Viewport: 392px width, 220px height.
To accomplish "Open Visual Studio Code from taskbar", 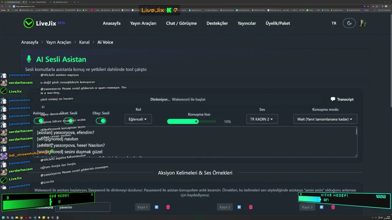I will [35, 218].
